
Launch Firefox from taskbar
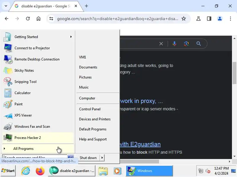pyautogui.click(x=40, y=171)
